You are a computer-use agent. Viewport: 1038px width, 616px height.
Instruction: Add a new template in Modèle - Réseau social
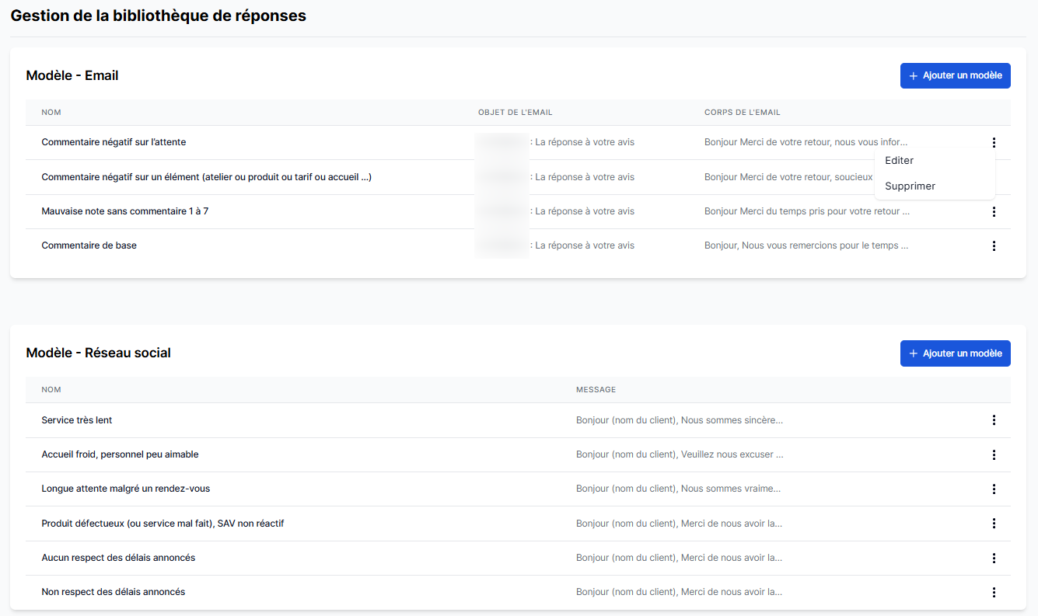click(955, 353)
